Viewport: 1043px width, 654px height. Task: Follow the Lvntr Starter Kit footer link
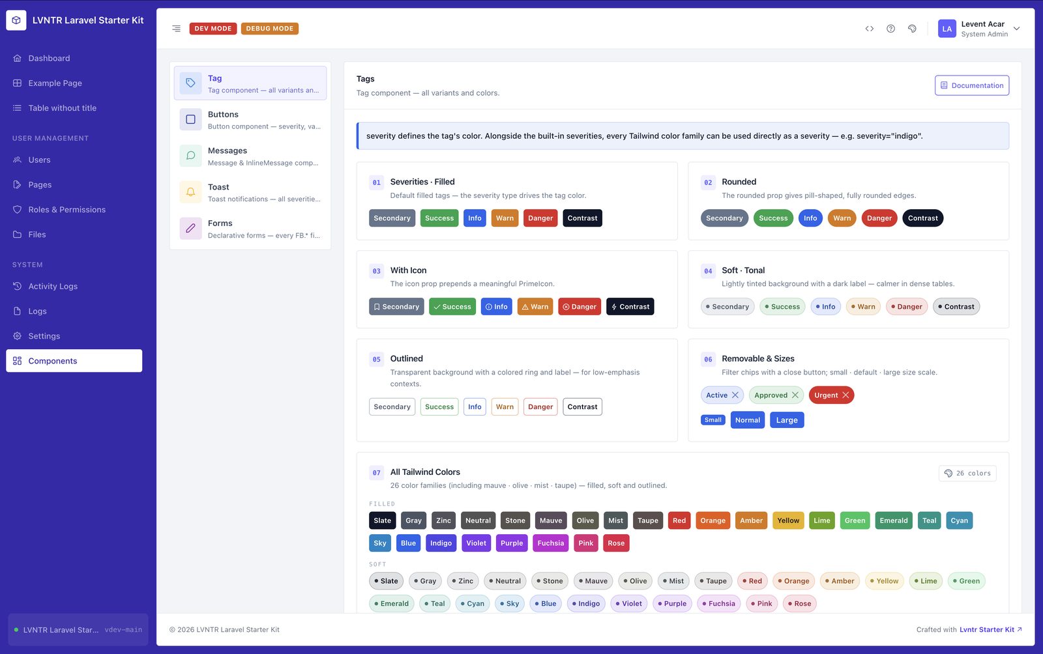(990, 630)
